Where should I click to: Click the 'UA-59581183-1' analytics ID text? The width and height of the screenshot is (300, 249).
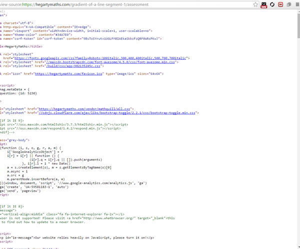click(37, 187)
